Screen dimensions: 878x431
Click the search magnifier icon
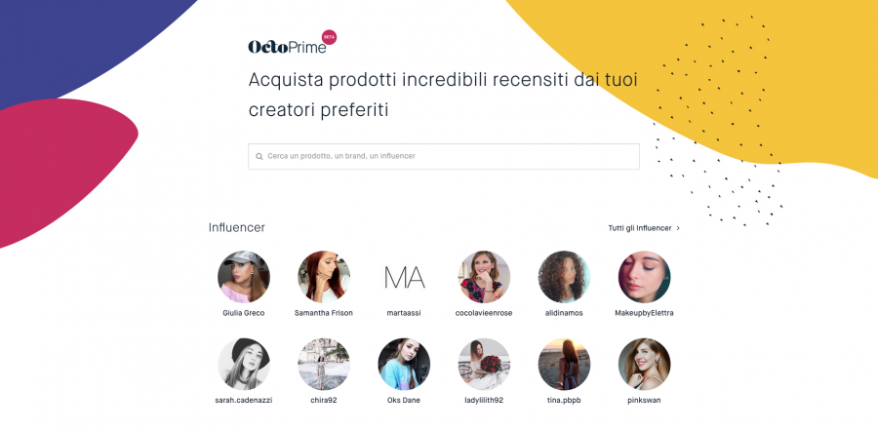[x=259, y=157]
